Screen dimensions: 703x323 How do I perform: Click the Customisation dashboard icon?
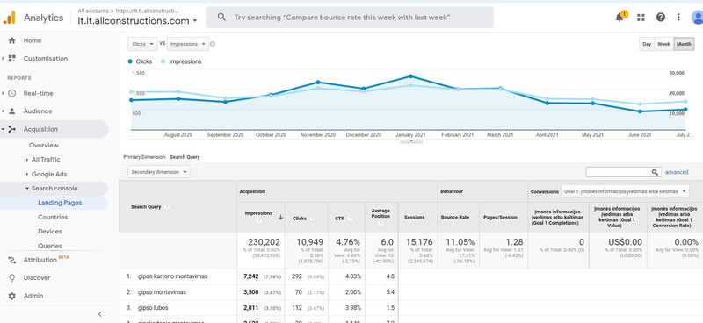tap(12, 58)
